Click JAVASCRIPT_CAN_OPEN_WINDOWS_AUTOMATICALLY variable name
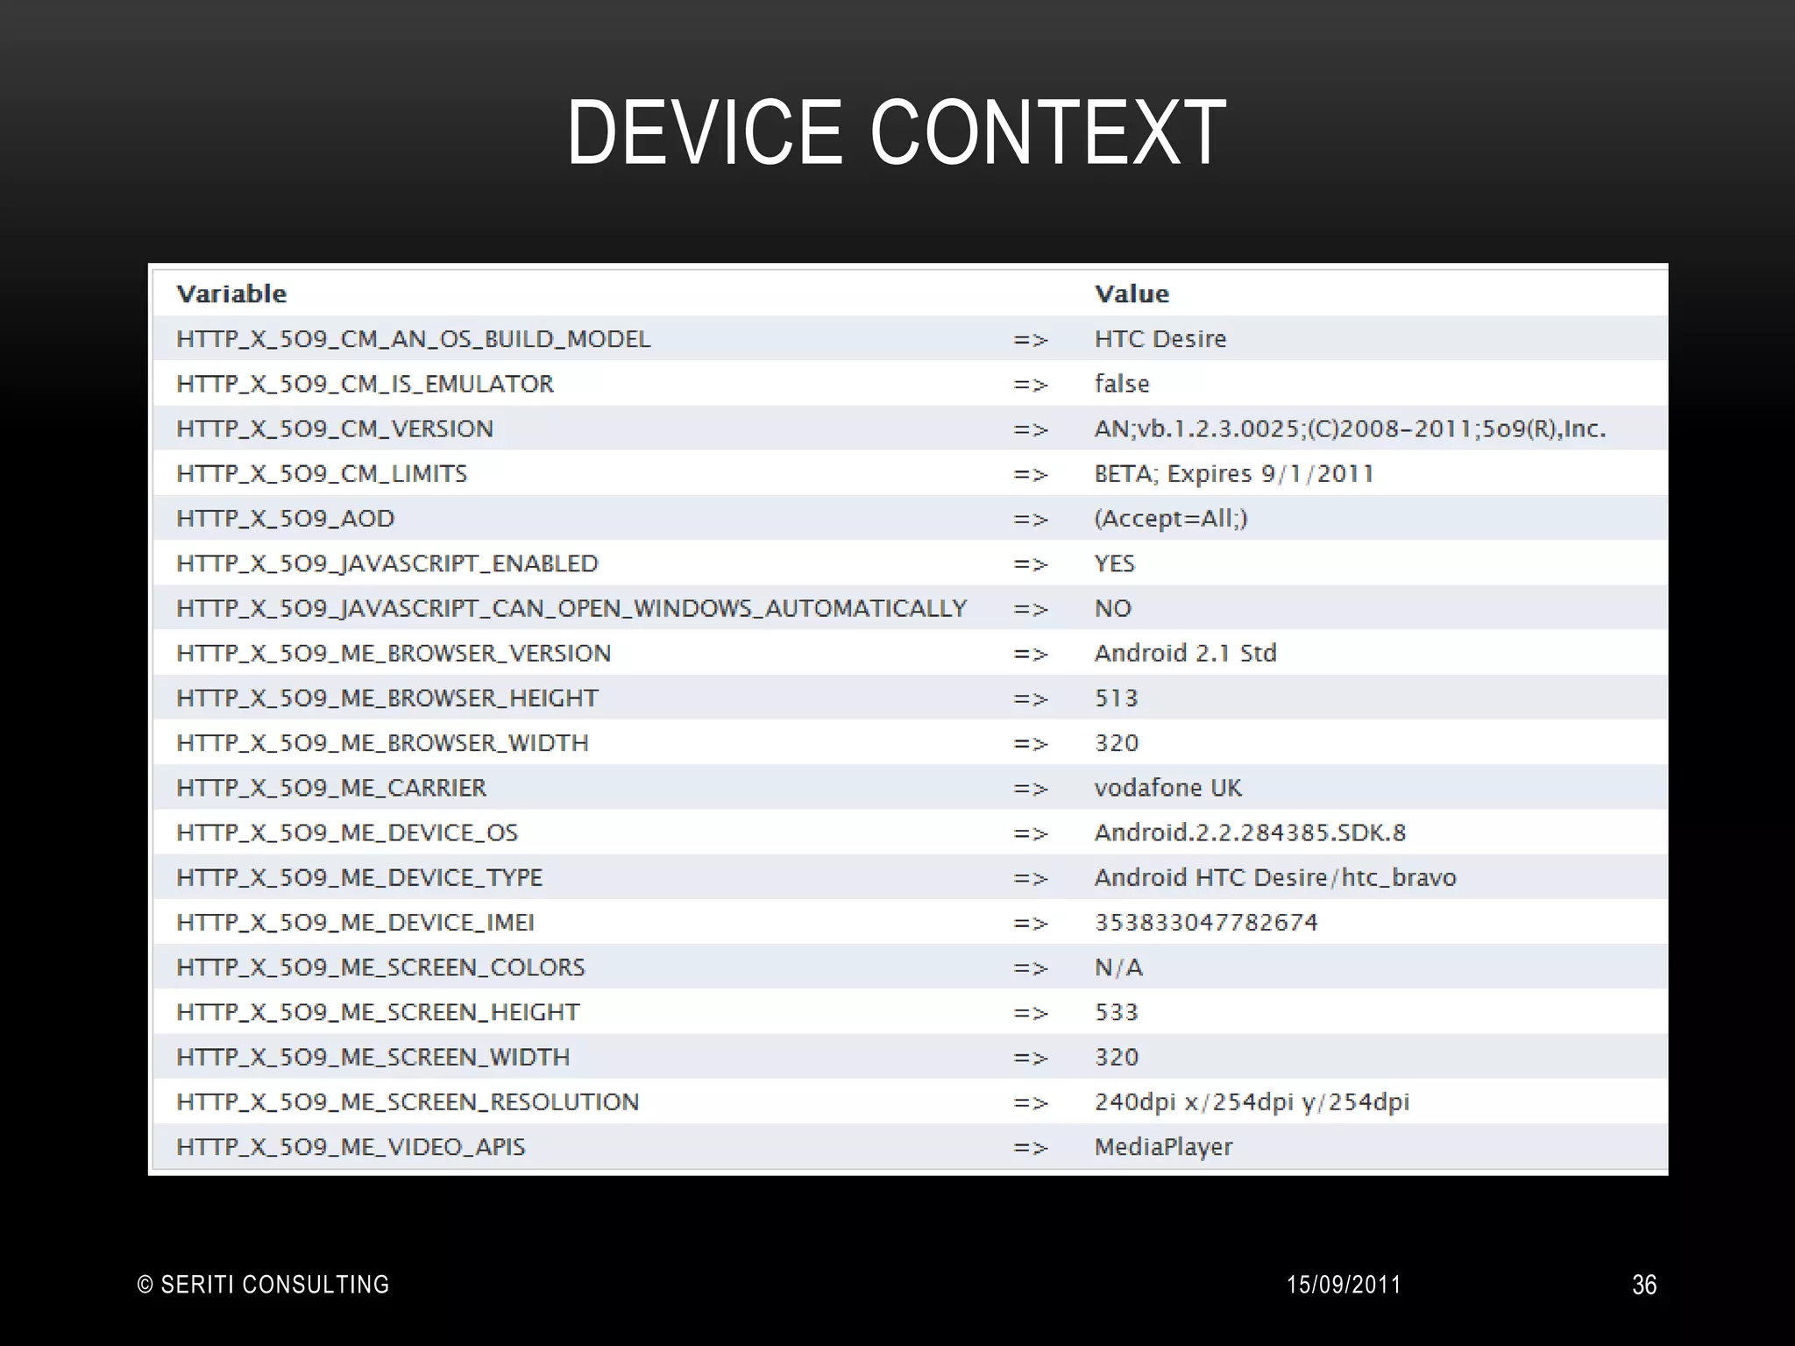 click(x=572, y=608)
